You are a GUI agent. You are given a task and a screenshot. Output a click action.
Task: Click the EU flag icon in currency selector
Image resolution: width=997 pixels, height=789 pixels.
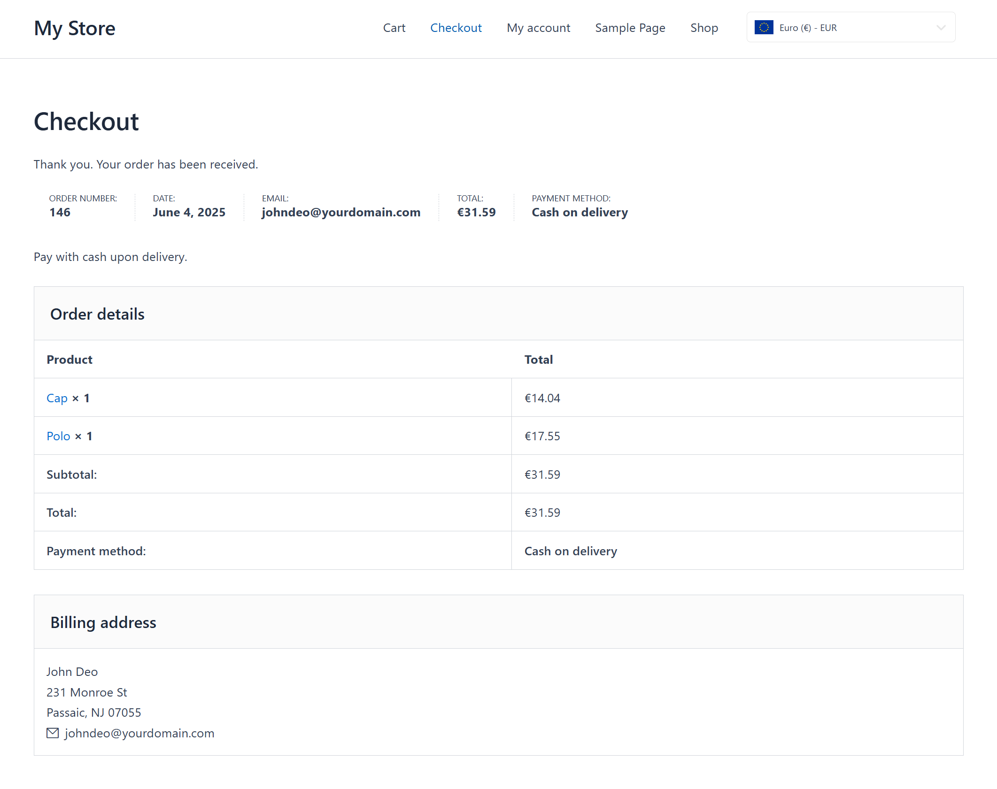[x=764, y=27]
